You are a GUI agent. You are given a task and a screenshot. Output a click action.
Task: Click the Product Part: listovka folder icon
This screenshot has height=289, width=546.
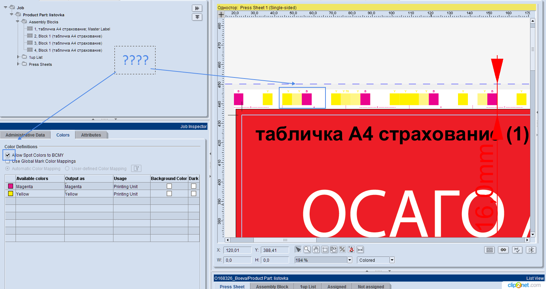18,15
